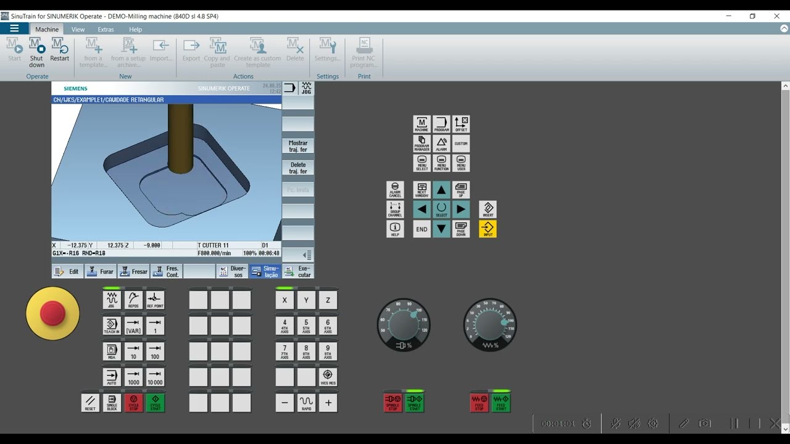Viewport: 790px width, 444px height.
Task: Click the MENU SELECT key
Action: [422, 163]
